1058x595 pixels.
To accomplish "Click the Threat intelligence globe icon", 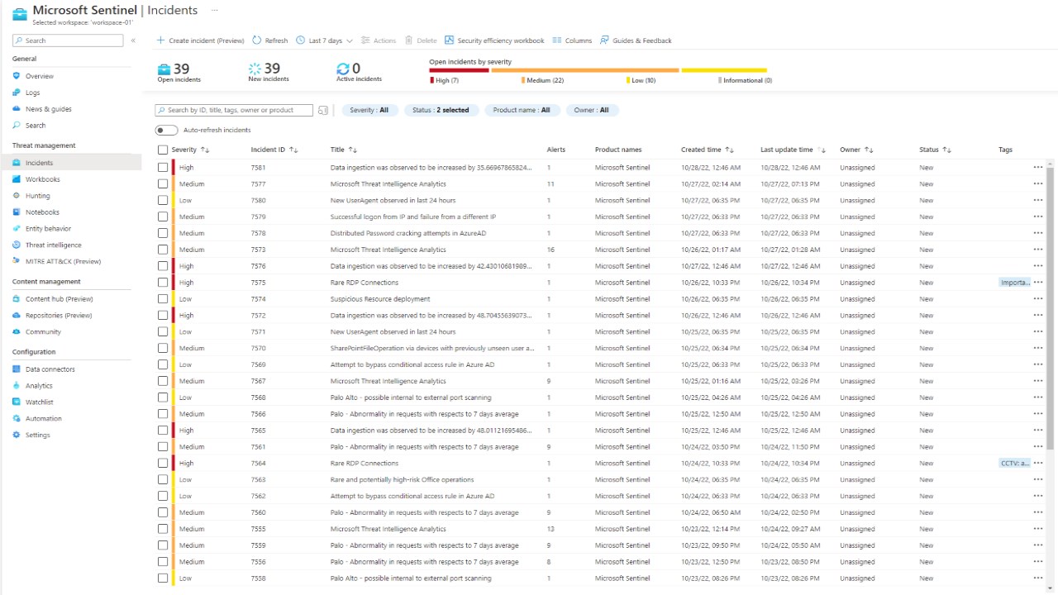I will click(x=17, y=245).
